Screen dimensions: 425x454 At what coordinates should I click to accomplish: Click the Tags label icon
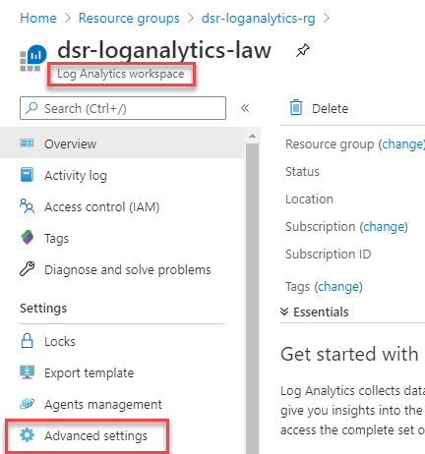[28, 237]
